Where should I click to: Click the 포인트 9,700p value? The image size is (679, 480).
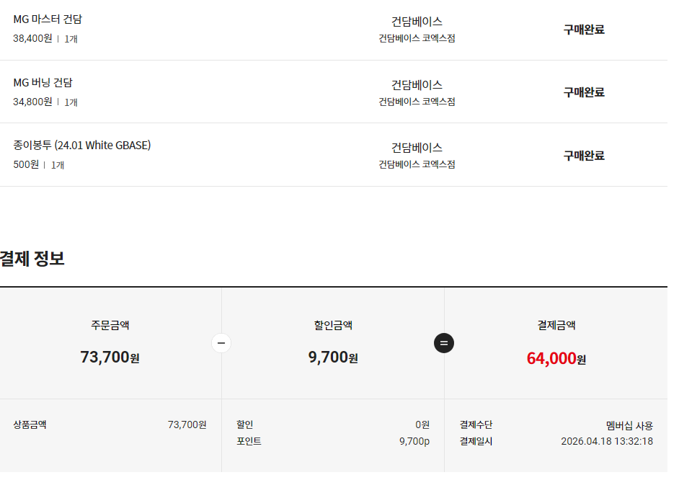414,441
